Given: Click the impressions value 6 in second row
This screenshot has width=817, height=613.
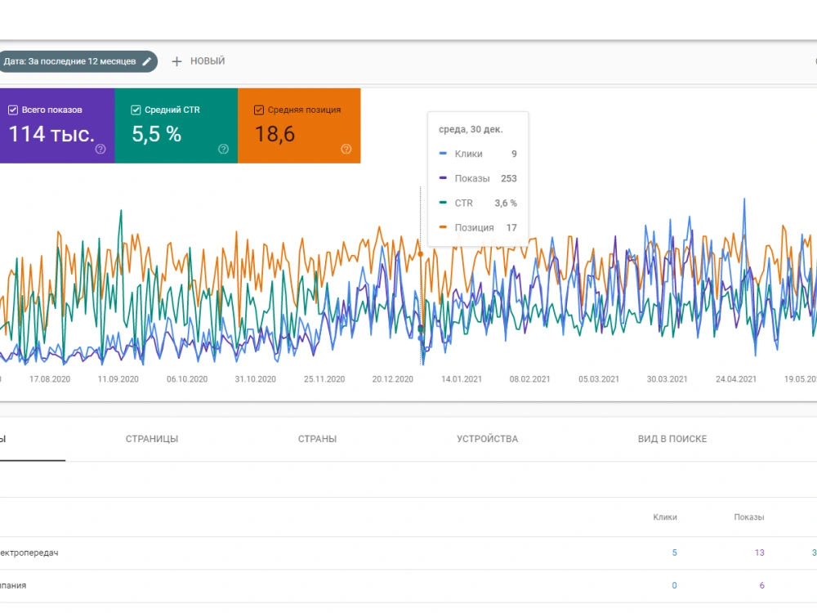Looking at the screenshot, I should (x=761, y=585).
